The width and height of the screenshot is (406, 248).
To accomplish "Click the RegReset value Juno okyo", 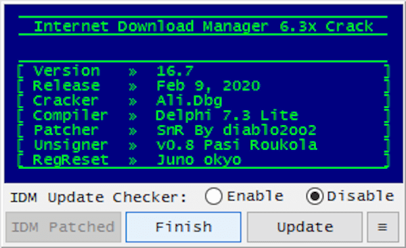I will pos(199,160).
